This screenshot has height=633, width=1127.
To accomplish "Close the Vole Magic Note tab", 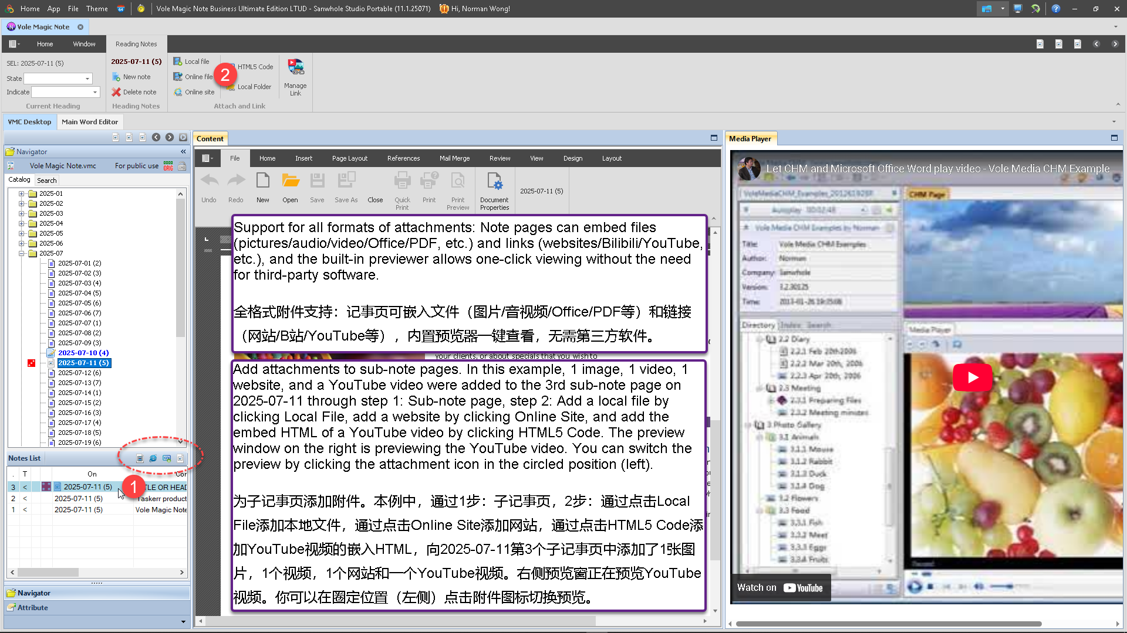I will click(80, 27).
